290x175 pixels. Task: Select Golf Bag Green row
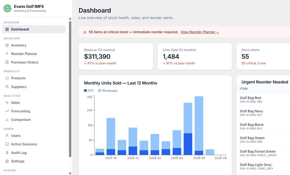pyautogui.click(x=263, y=140)
